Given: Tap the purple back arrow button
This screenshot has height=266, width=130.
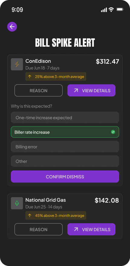Looking at the screenshot, I should pyautogui.click(x=12, y=27).
